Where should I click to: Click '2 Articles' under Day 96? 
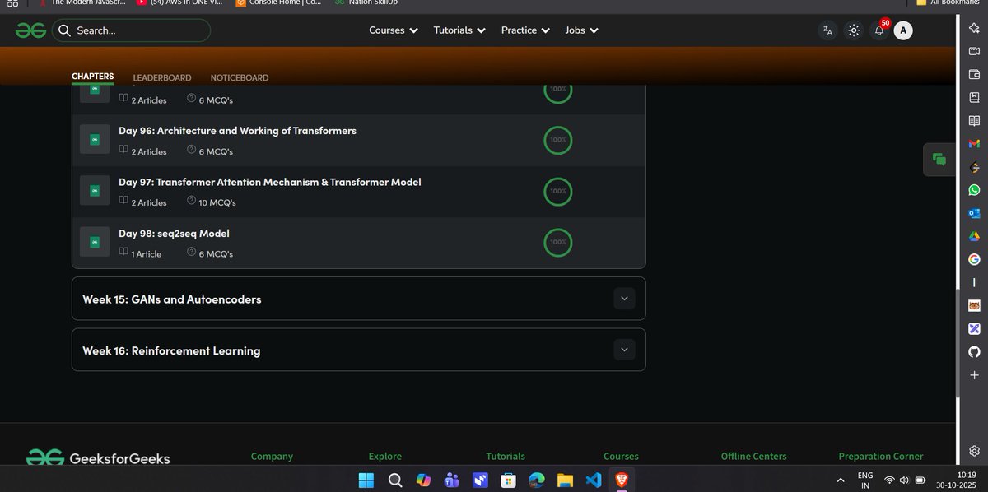pyautogui.click(x=143, y=151)
